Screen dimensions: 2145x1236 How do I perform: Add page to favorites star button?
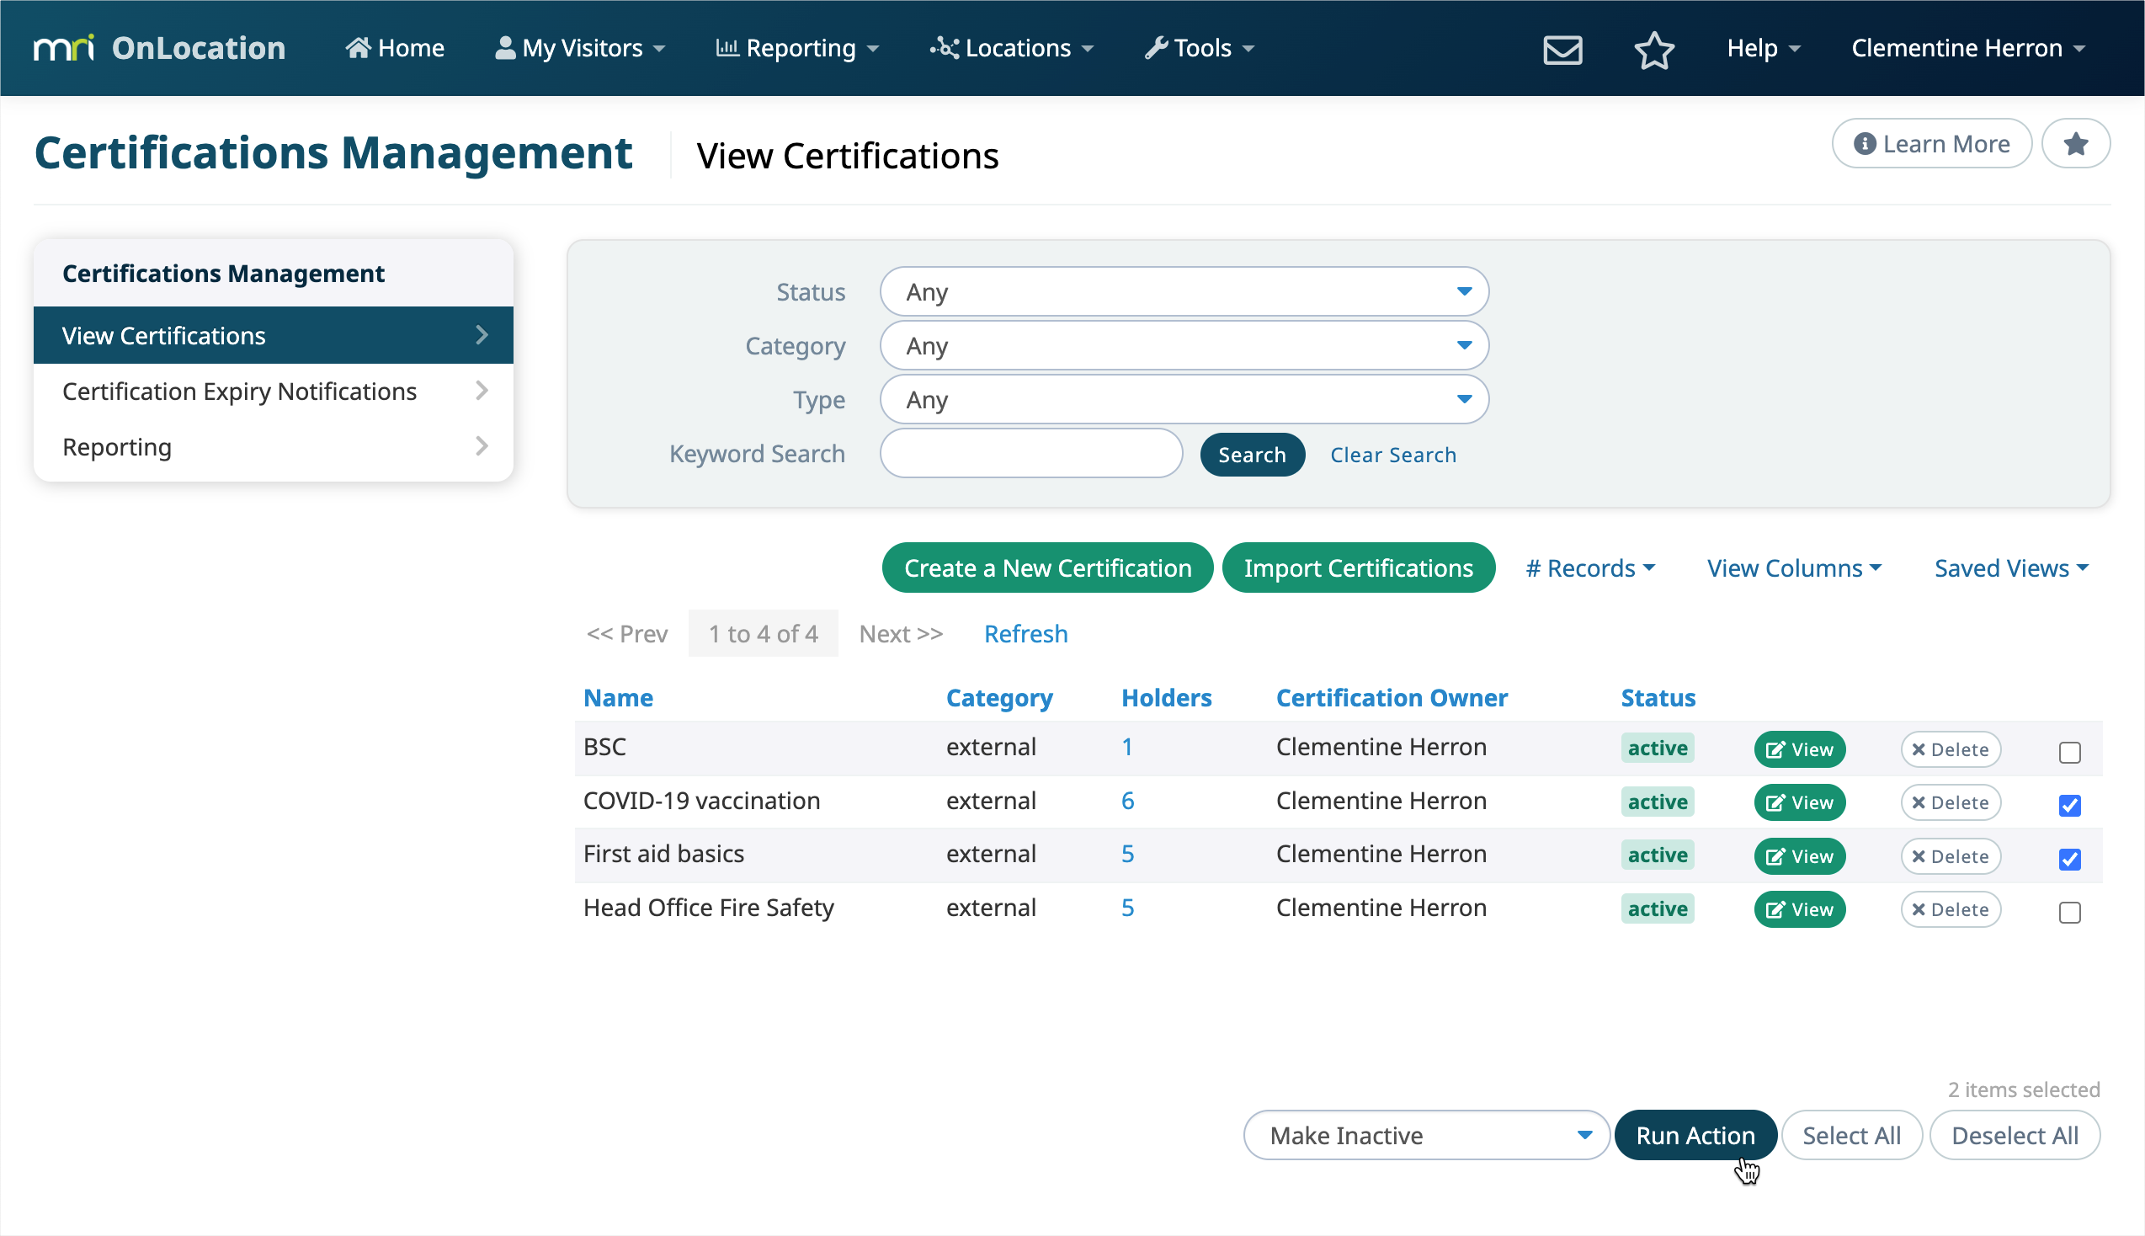pos(2075,144)
